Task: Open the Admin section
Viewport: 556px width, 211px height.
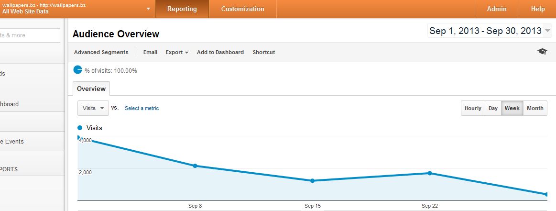Action: 496,9
